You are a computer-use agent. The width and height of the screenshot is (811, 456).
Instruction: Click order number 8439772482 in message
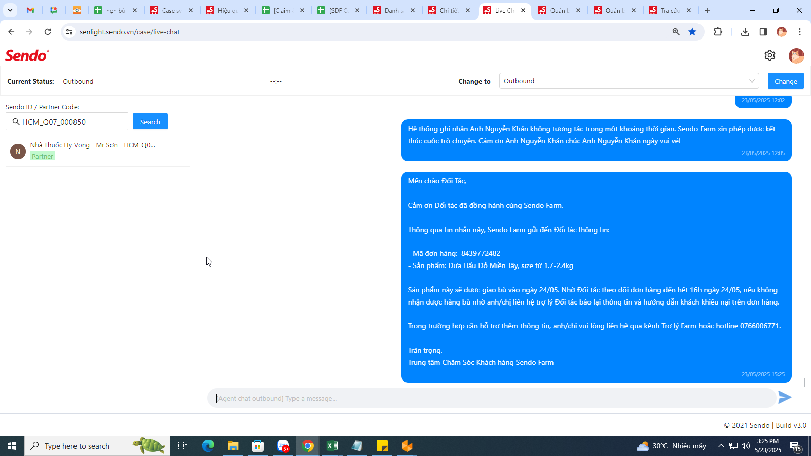tap(481, 253)
